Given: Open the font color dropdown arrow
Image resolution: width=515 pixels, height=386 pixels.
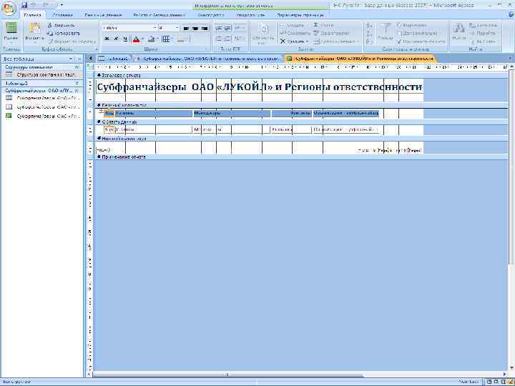Looking at the screenshot, I should pos(142,39).
